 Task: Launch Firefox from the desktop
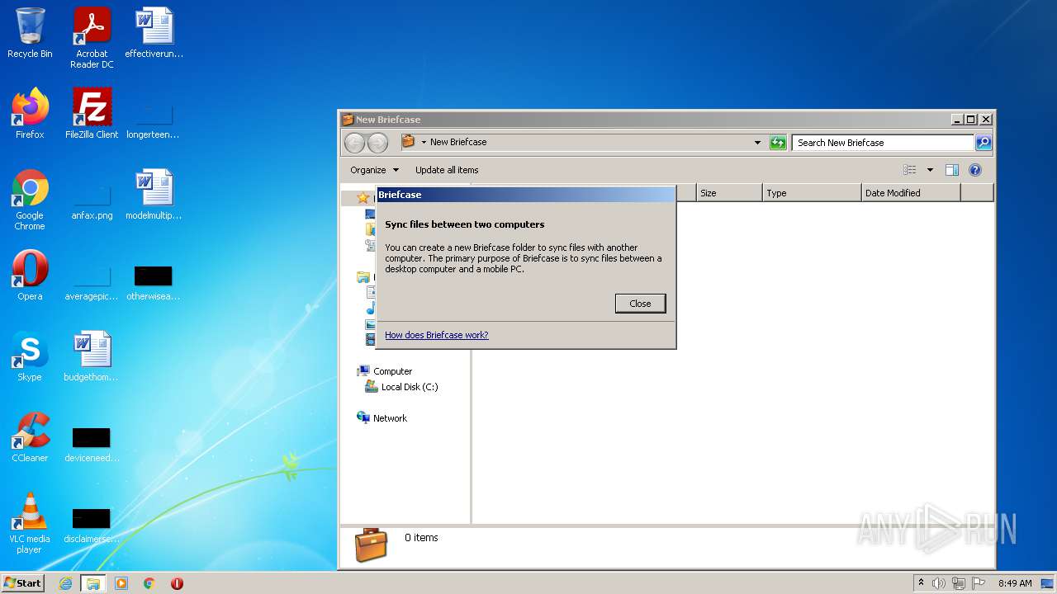(x=30, y=113)
